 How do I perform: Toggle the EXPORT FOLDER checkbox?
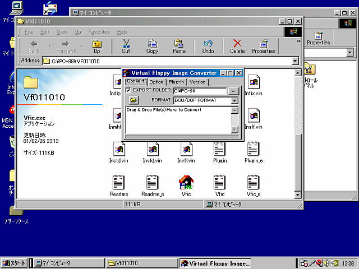(128, 90)
